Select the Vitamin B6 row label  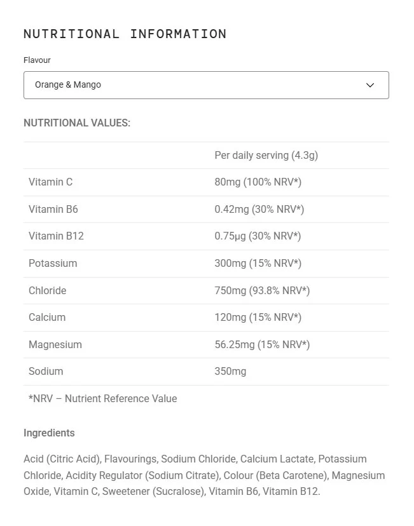click(x=53, y=210)
